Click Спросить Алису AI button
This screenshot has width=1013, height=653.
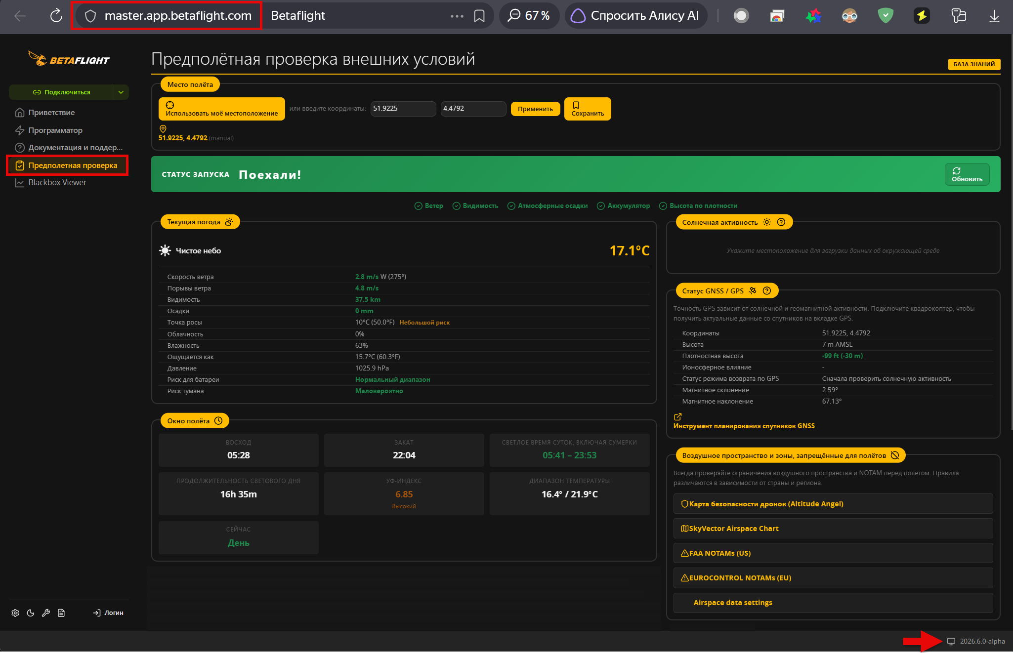635,16
